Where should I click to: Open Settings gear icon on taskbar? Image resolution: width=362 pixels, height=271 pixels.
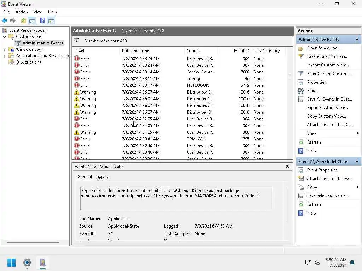click(x=27, y=263)
